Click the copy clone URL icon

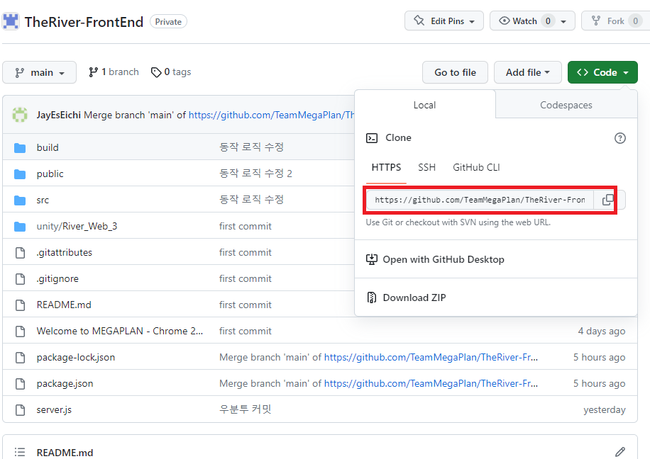pyautogui.click(x=607, y=200)
